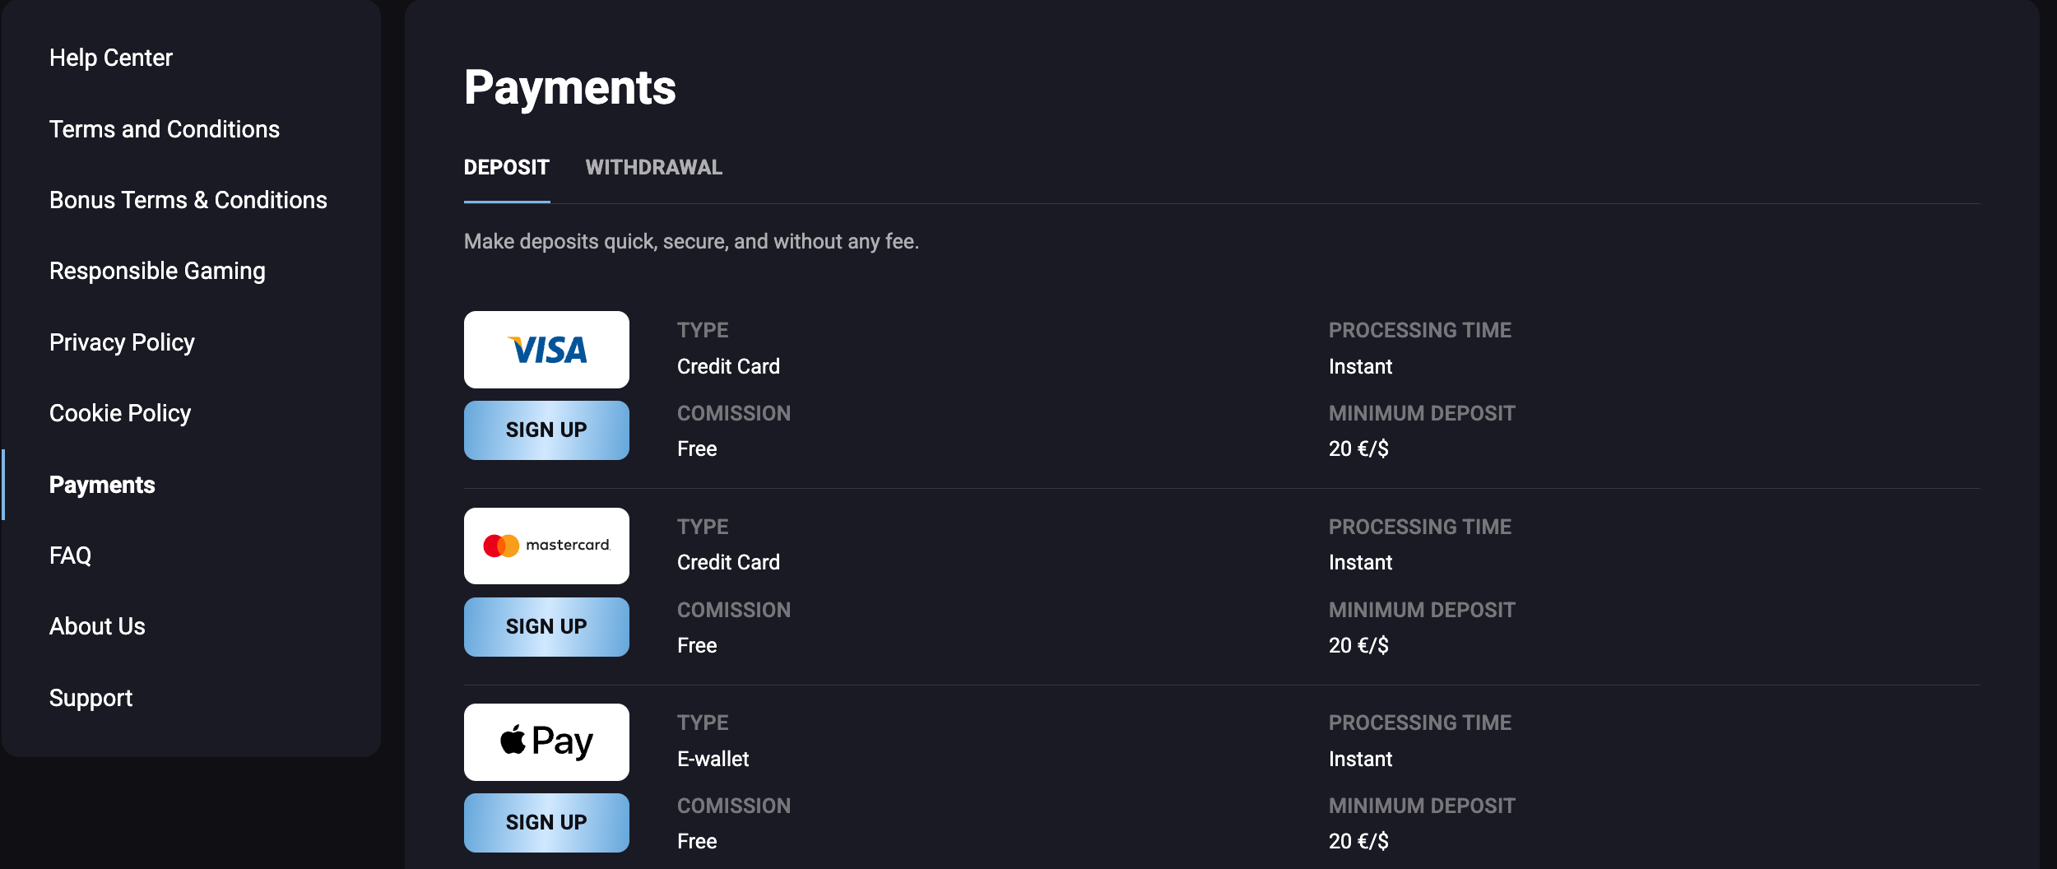
Task: Click the Payments page heading
Action: [x=569, y=88]
